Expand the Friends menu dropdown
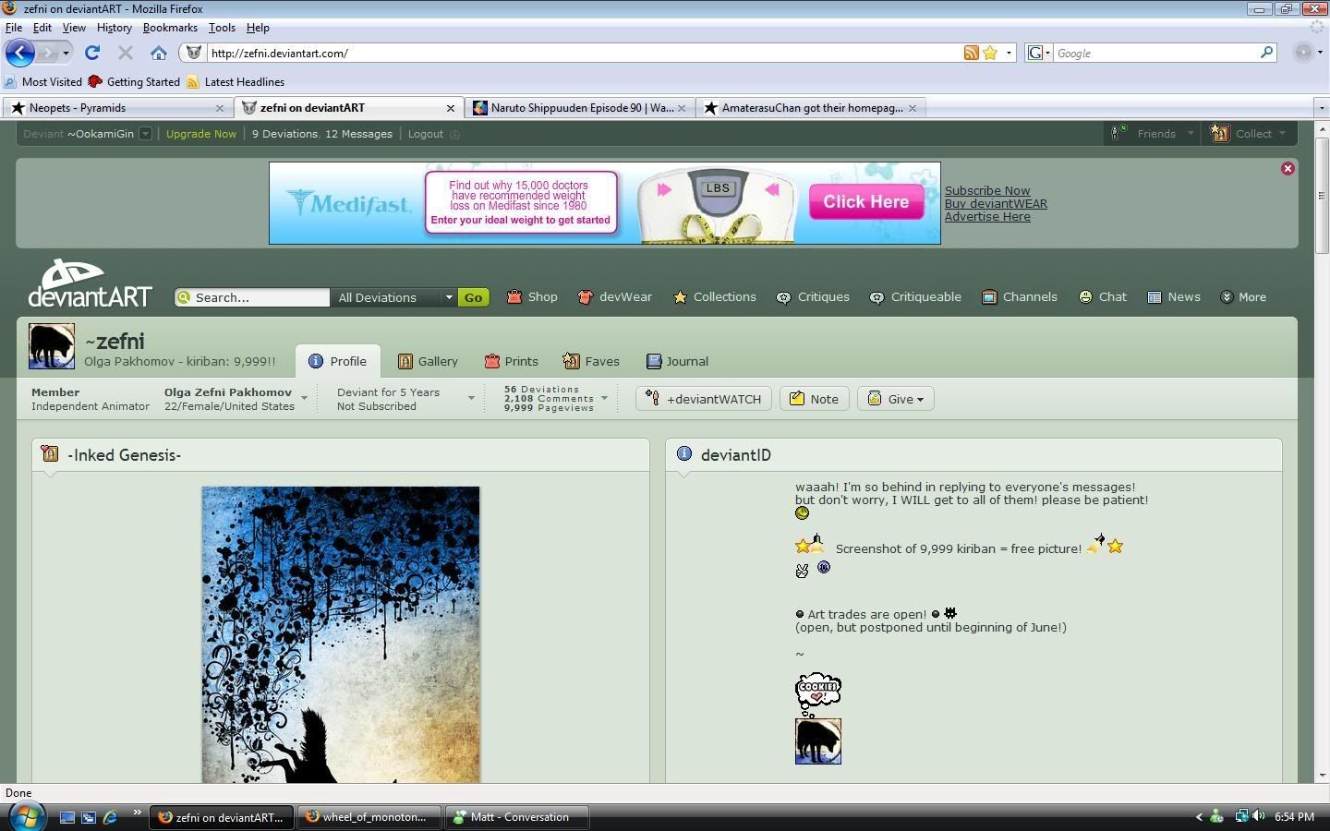The width and height of the screenshot is (1330, 831). pyautogui.click(x=1155, y=134)
